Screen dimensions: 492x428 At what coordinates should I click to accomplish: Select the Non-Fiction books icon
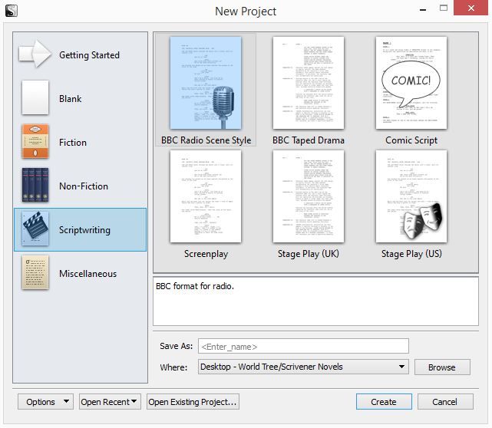pos(35,185)
